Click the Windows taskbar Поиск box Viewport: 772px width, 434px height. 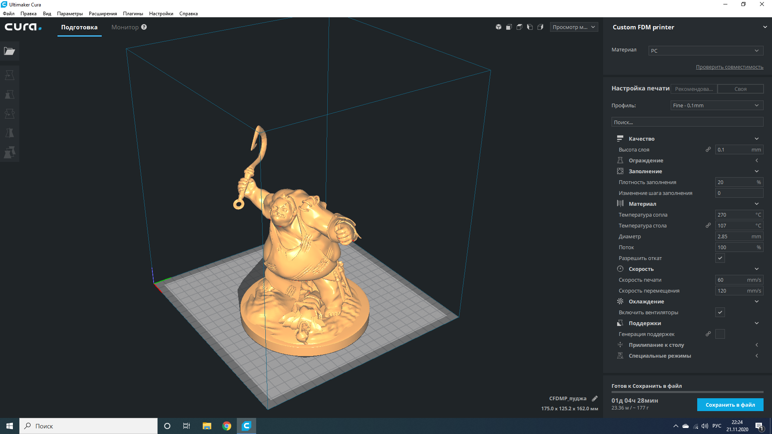click(x=88, y=426)
